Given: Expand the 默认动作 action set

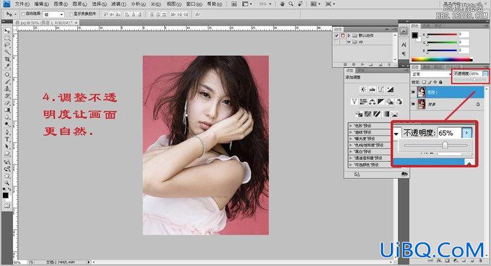Looking at the screenshot, I should 349,35.
